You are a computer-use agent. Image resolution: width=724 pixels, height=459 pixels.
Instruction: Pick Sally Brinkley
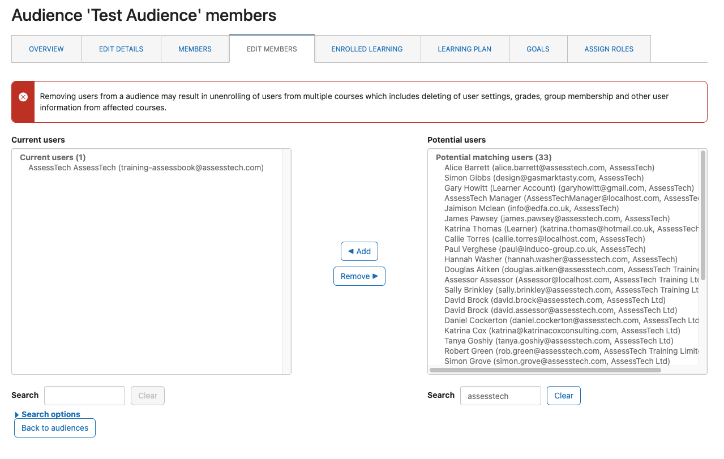tap(571, 290)
